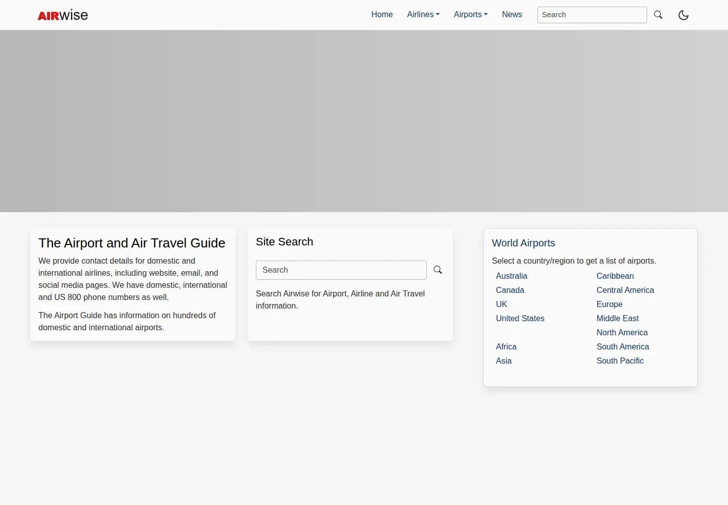Open the Airlines dropdown menu

click(x=423, y=15)
